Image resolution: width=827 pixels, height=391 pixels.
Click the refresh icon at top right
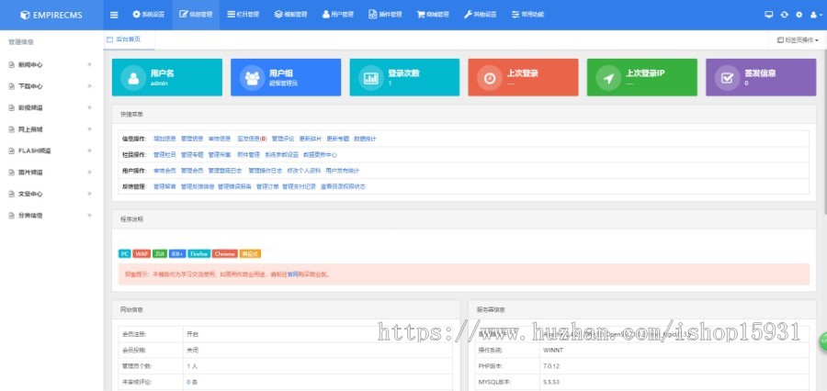click(x=785, y=15)
